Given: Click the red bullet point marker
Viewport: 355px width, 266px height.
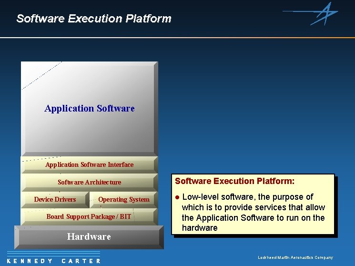Looking at the screenshot, I should point(177,197).
